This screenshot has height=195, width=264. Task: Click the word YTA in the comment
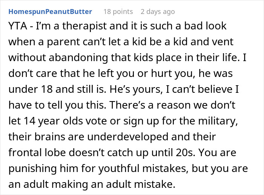(x=18, y=26)
